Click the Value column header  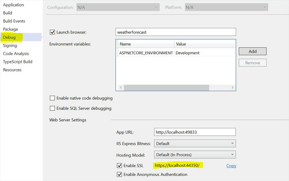(205, 44)
